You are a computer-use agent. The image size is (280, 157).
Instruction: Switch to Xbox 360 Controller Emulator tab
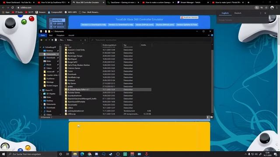point(87,3)
